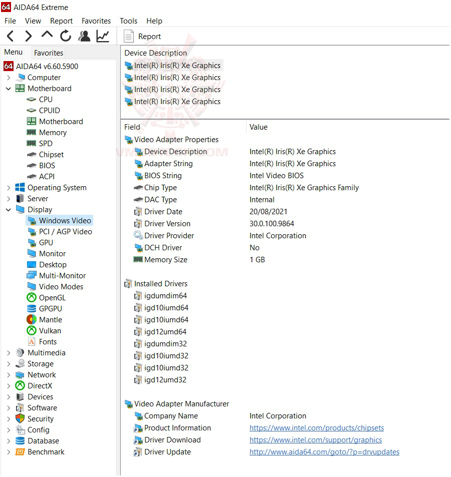Screen dimensions: 451x477
Task: Select the PCI / AGP Video icon
Action: (x=32, y=232)
